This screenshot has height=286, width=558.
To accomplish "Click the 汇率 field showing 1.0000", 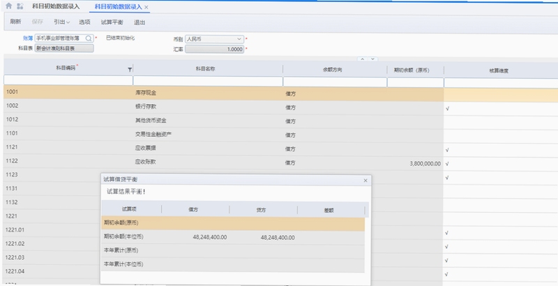I will point(214,49).
